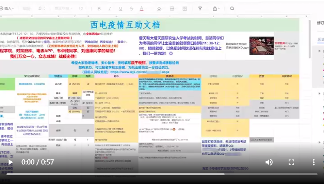Select the blue line 希望大家稳定情绪，安心备考

click(125, 63)
